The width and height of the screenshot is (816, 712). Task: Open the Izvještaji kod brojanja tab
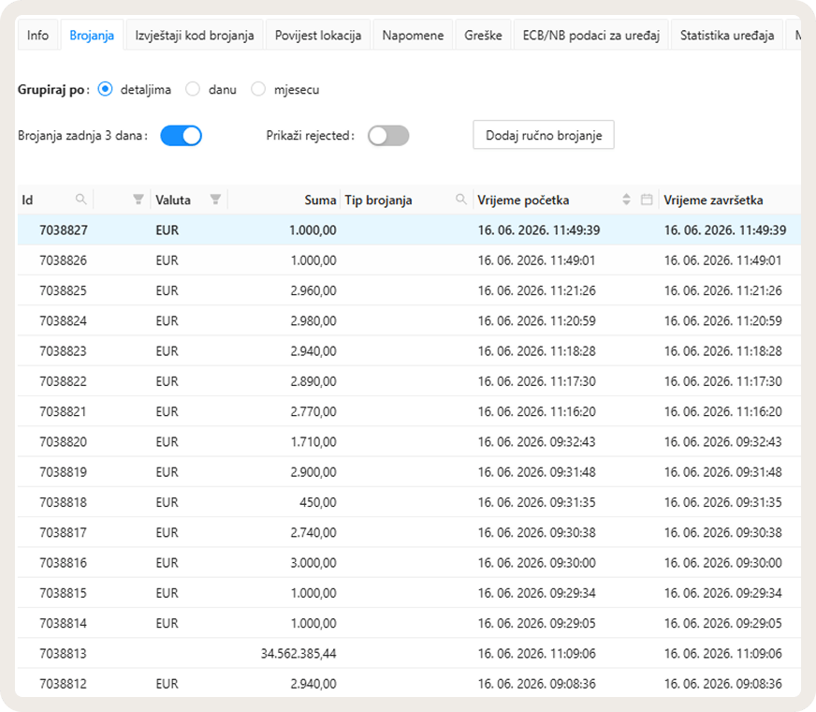pyautogui.click(x=195, y=35)
